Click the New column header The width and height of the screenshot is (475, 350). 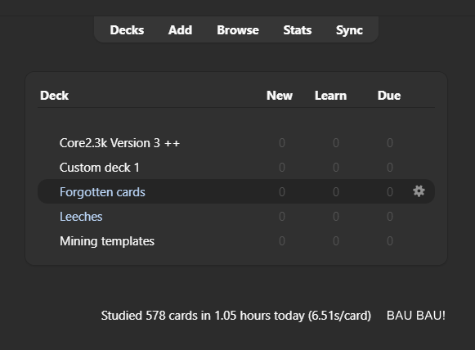[280, 96]
